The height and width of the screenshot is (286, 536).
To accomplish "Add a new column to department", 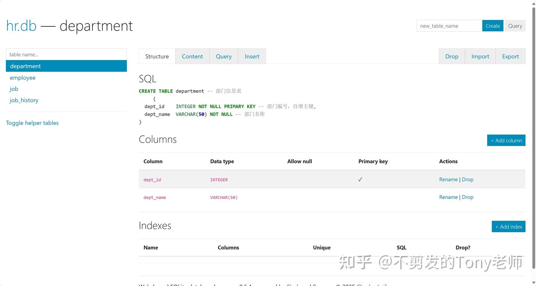I will click(506, 140).
